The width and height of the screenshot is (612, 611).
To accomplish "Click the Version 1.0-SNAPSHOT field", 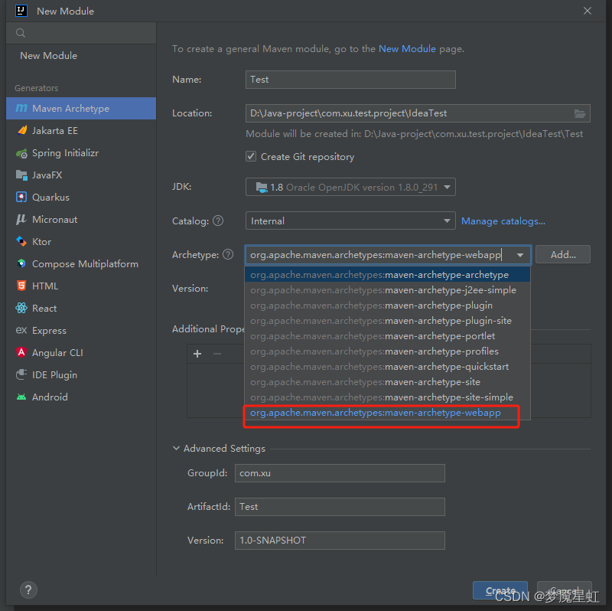I will pyautogui.click(x=340, y=541).
